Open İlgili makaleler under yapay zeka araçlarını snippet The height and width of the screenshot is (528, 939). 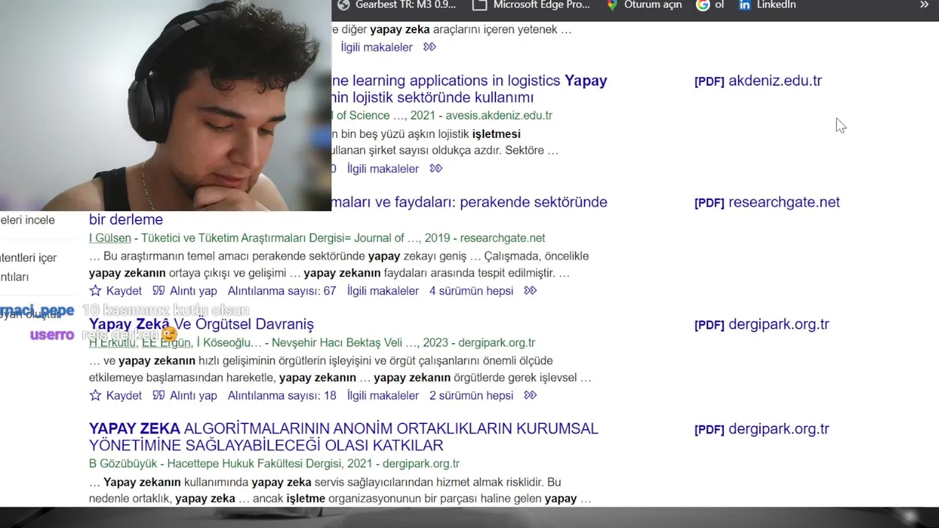(x=376, y=47)
